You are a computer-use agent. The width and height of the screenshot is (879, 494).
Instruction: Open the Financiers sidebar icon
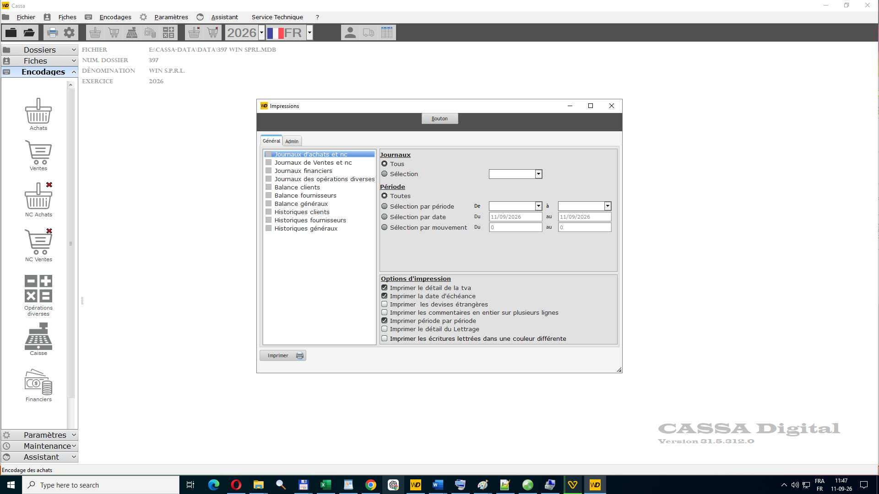38,382
